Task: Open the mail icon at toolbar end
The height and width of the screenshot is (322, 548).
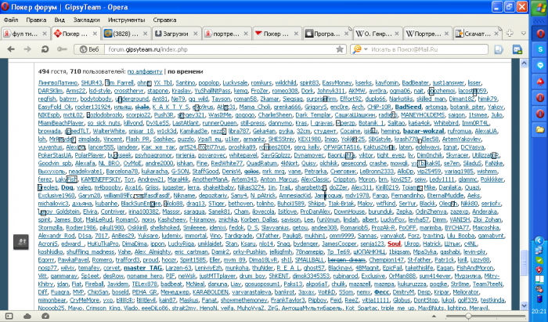Action: coord(517,49)
